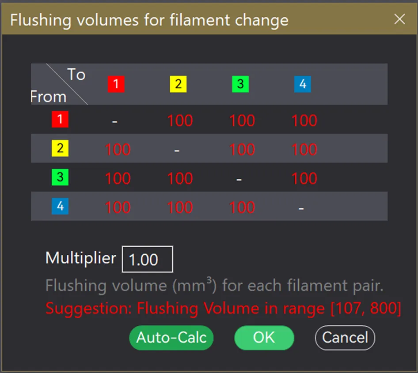
Task: Edit flush volume from filament 4 to 3
Action: (242, 207)
